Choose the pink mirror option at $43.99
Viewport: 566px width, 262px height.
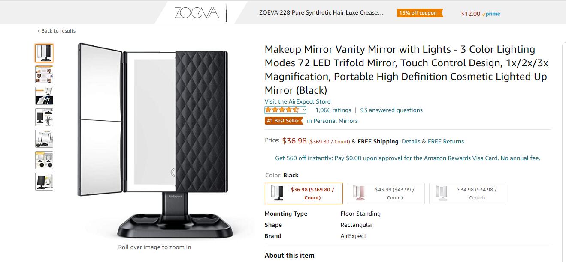point(386,194)
